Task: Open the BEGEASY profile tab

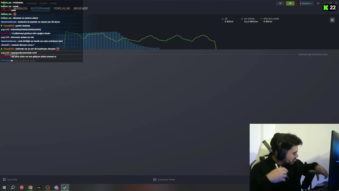Action: pyautogui.click(x=81, y=8)
